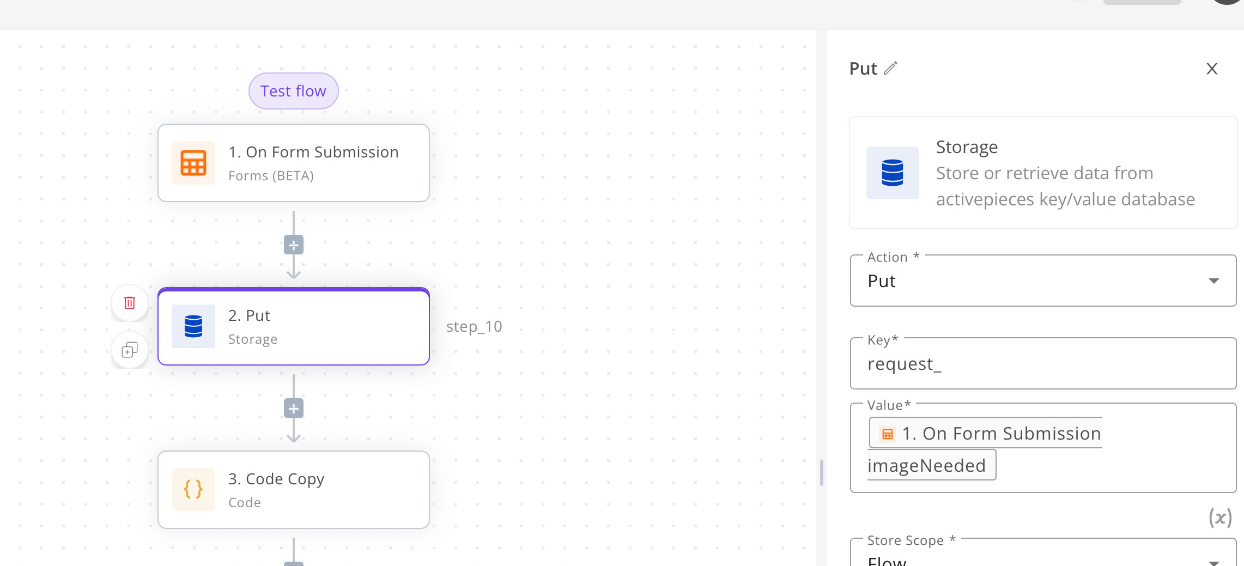Rename step using pencil edit icon
Image resolution: width=1244 pixels, height=566 pixels.
(890, 68)
